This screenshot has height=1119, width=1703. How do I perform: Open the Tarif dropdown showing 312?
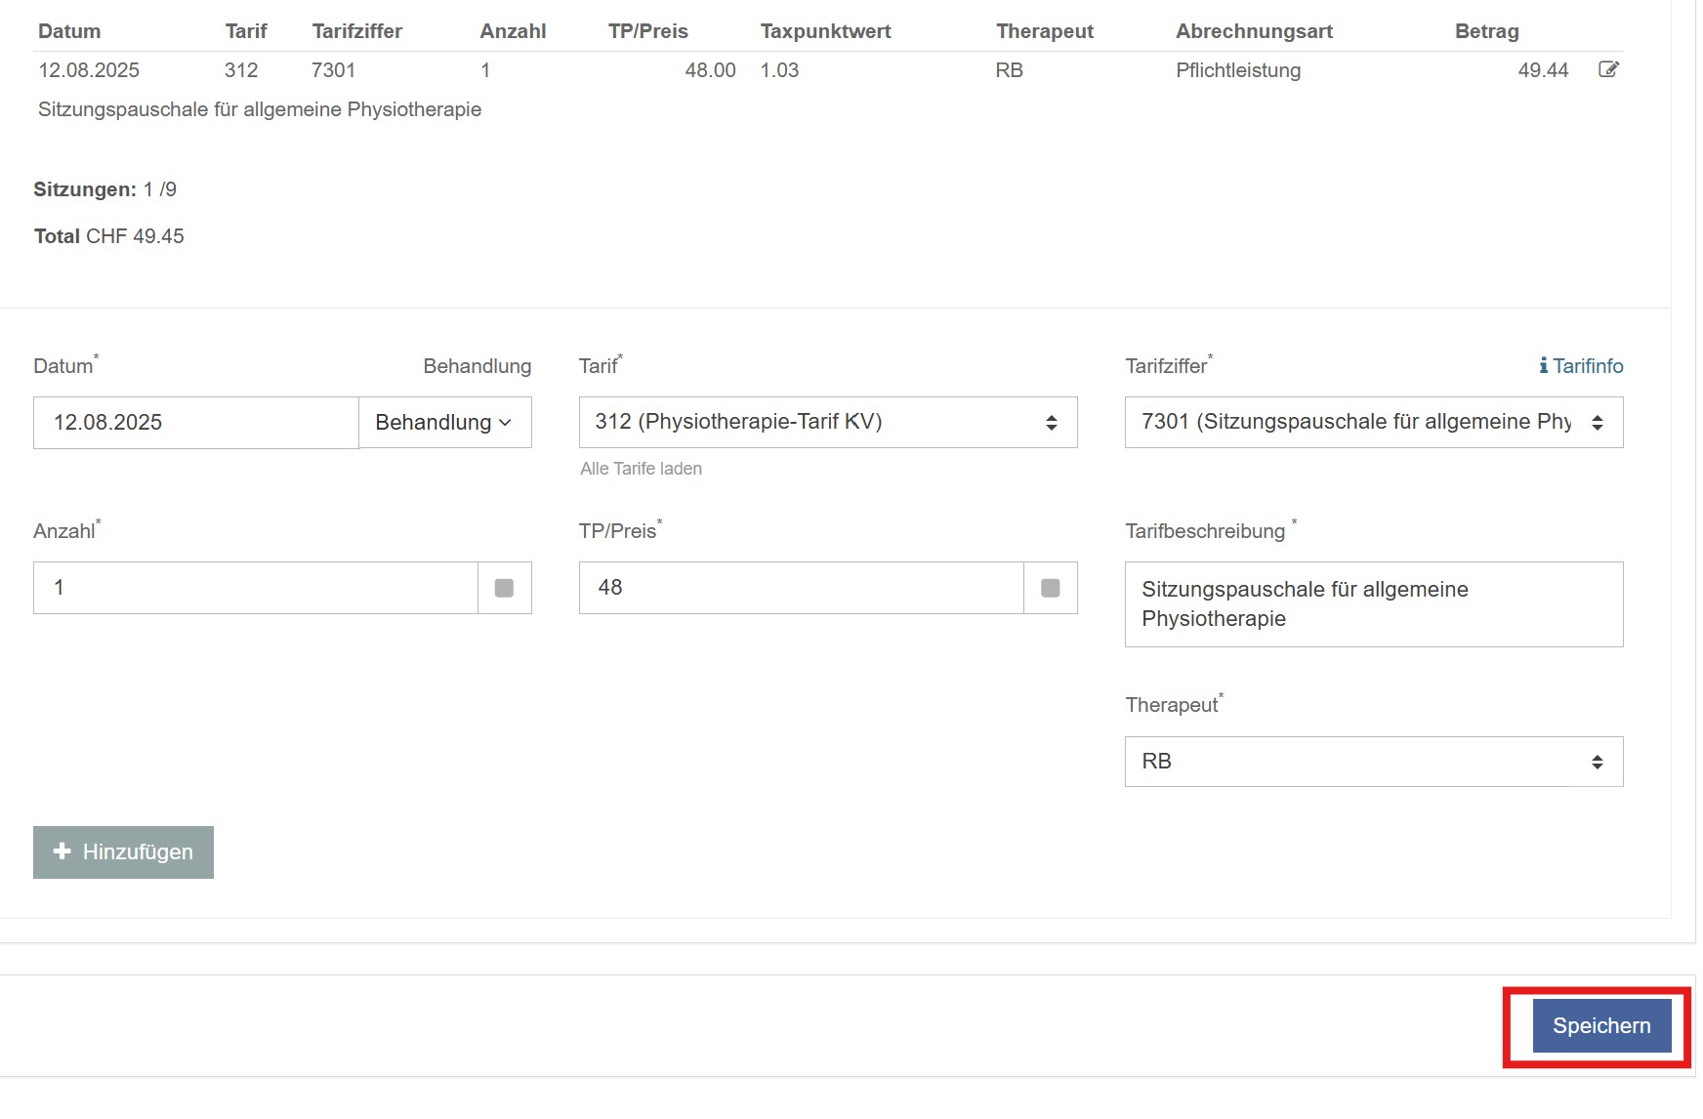[827, 423]
